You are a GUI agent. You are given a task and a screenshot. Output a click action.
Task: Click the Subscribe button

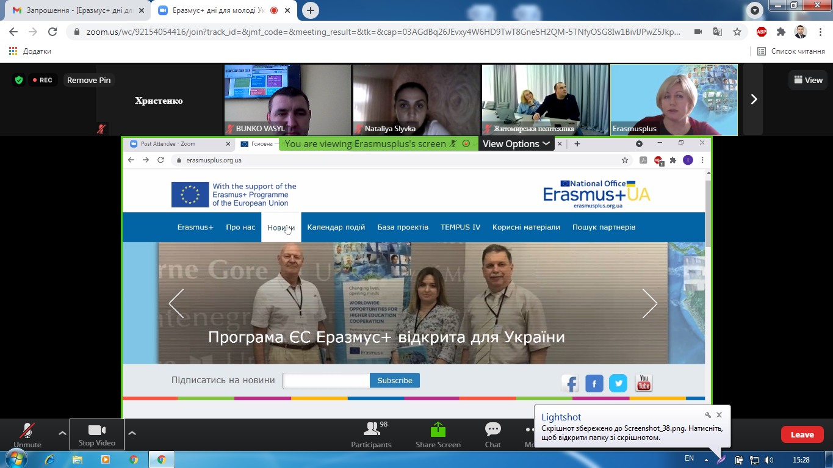point(395,381)
